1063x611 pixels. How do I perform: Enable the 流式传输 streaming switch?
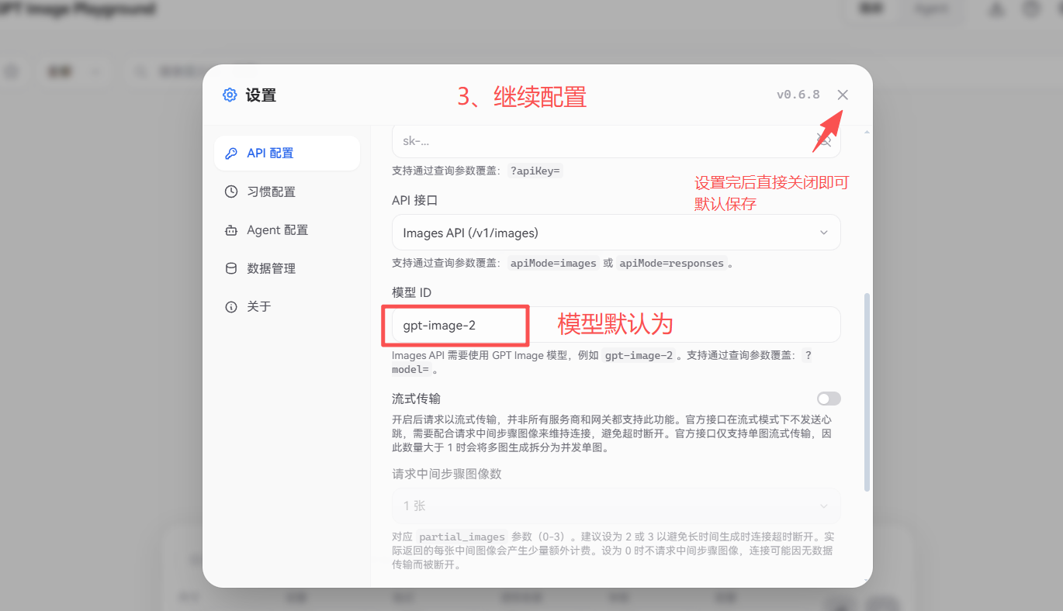point(829,399)
